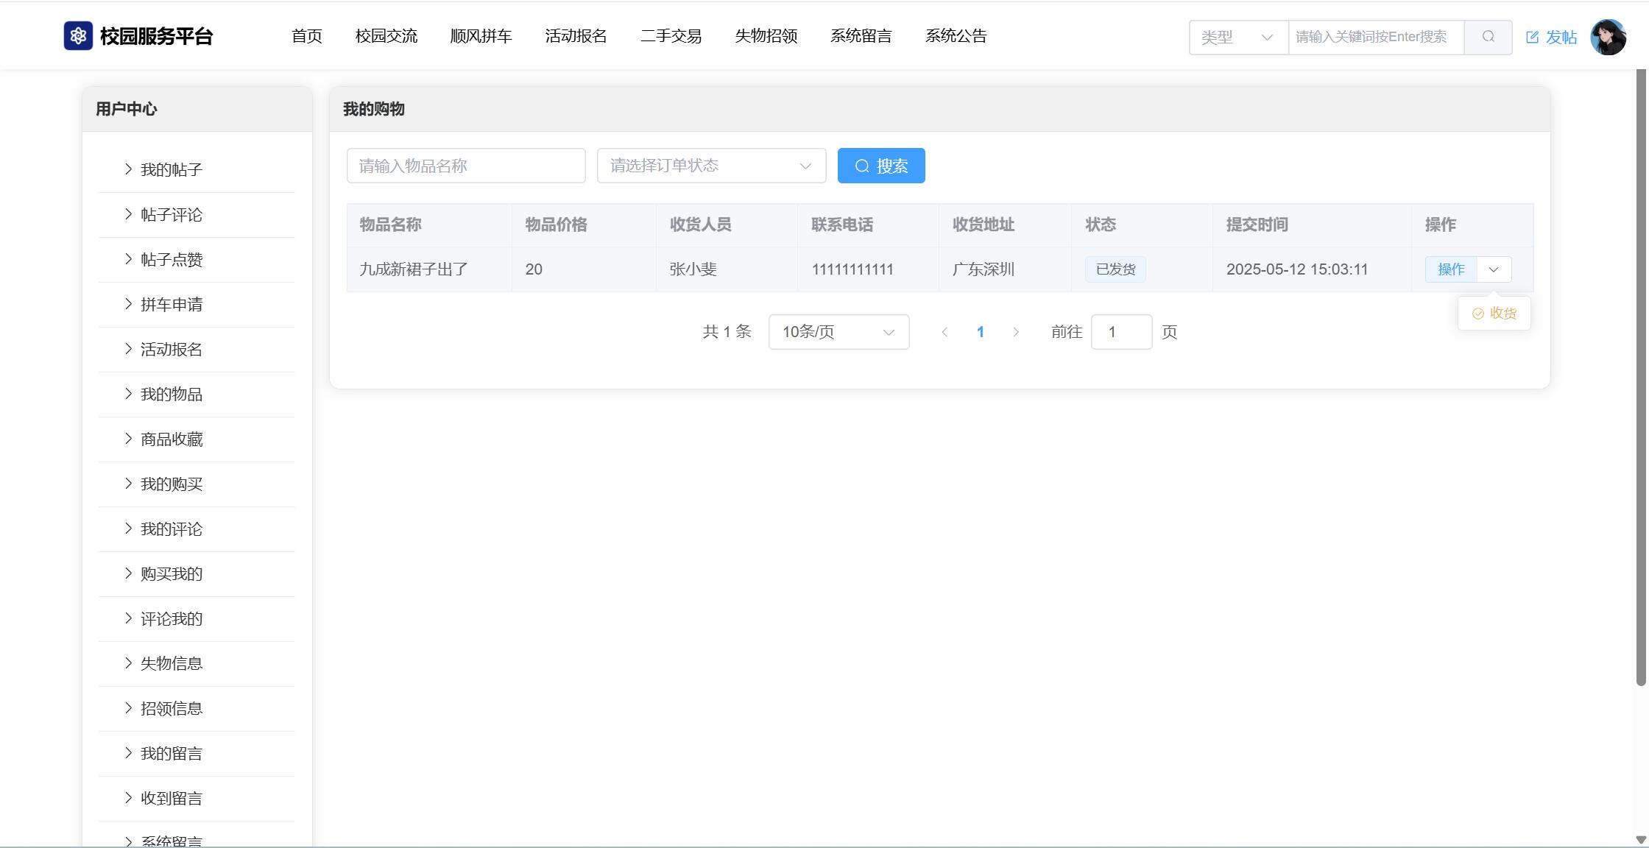The image size is (1649, 848).
Task: Open the order status select dropdown
Action: [710, 166]
